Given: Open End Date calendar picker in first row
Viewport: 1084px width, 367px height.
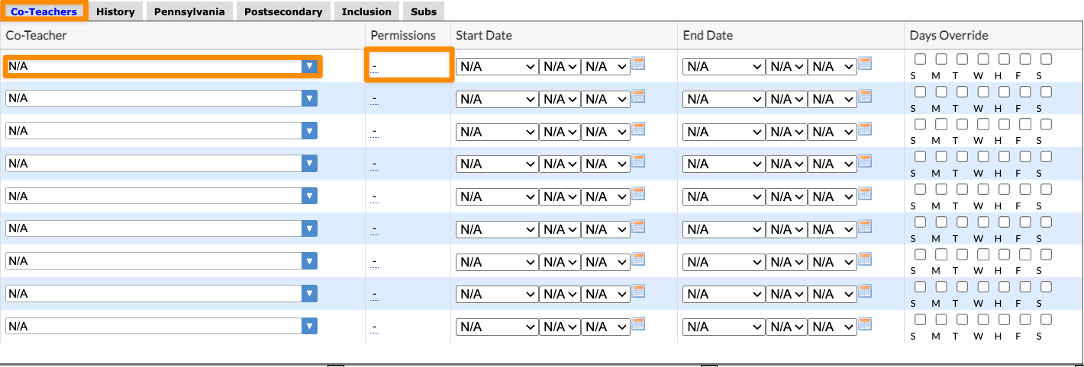Looking at the screenshot, I should (x=865, y=64).
